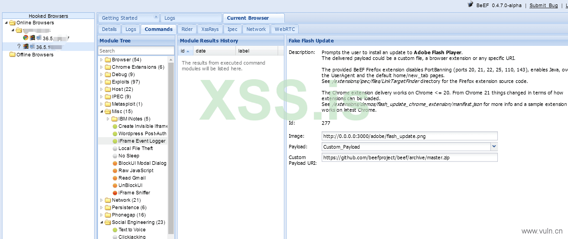Screen dimensions: 568x239
Task: Expand the Persistence (6) module folder
Action: [101, 208]
